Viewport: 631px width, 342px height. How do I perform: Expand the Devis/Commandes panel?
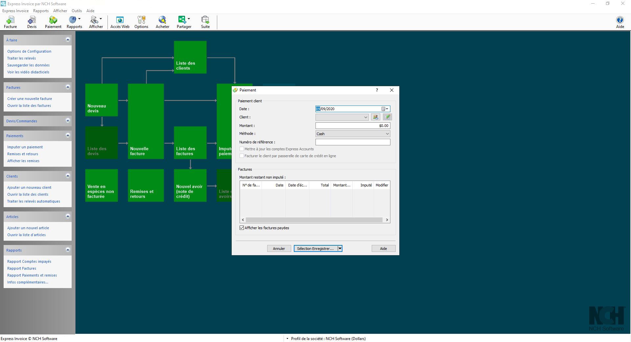(x=68, y=121)
